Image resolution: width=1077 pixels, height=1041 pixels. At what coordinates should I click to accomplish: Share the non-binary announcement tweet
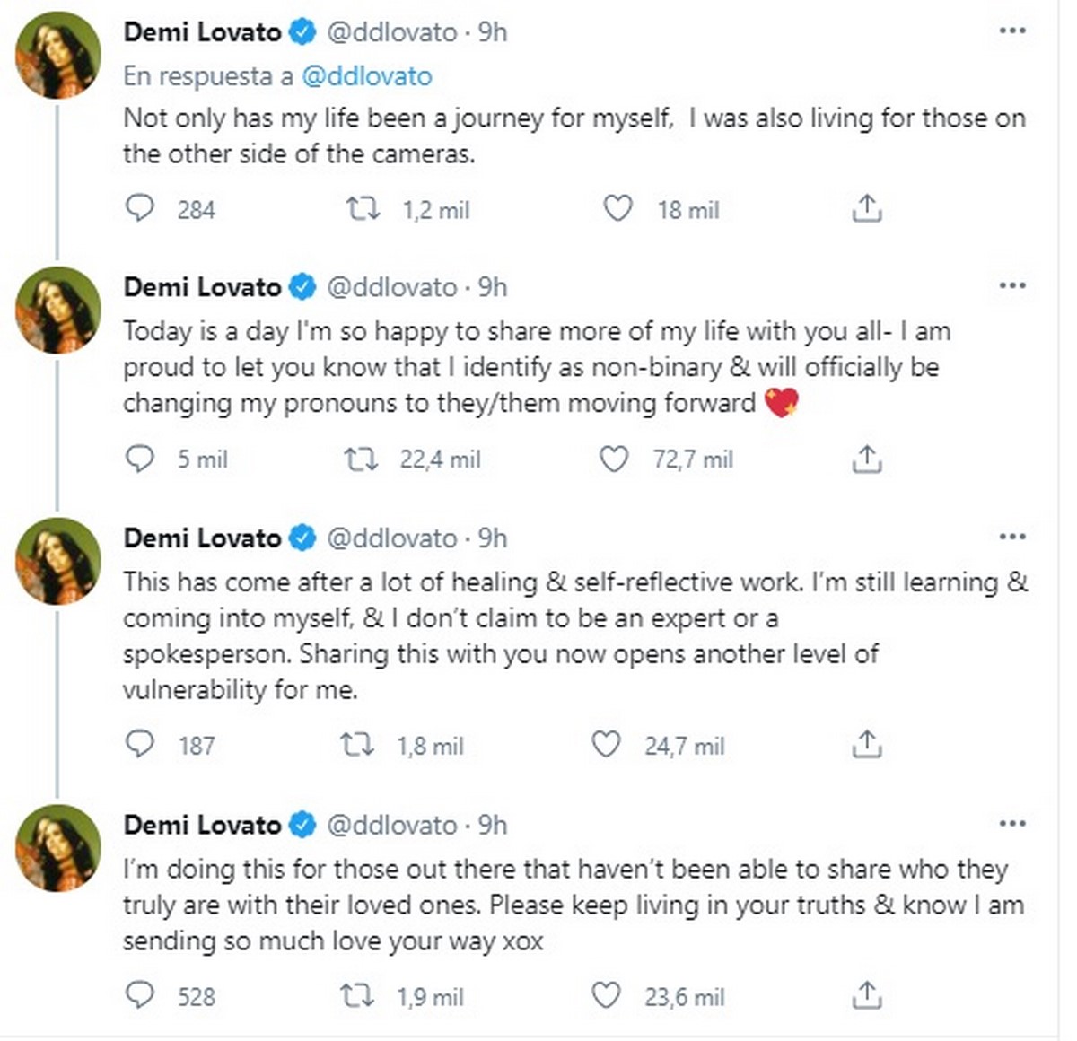pos(866,459)
